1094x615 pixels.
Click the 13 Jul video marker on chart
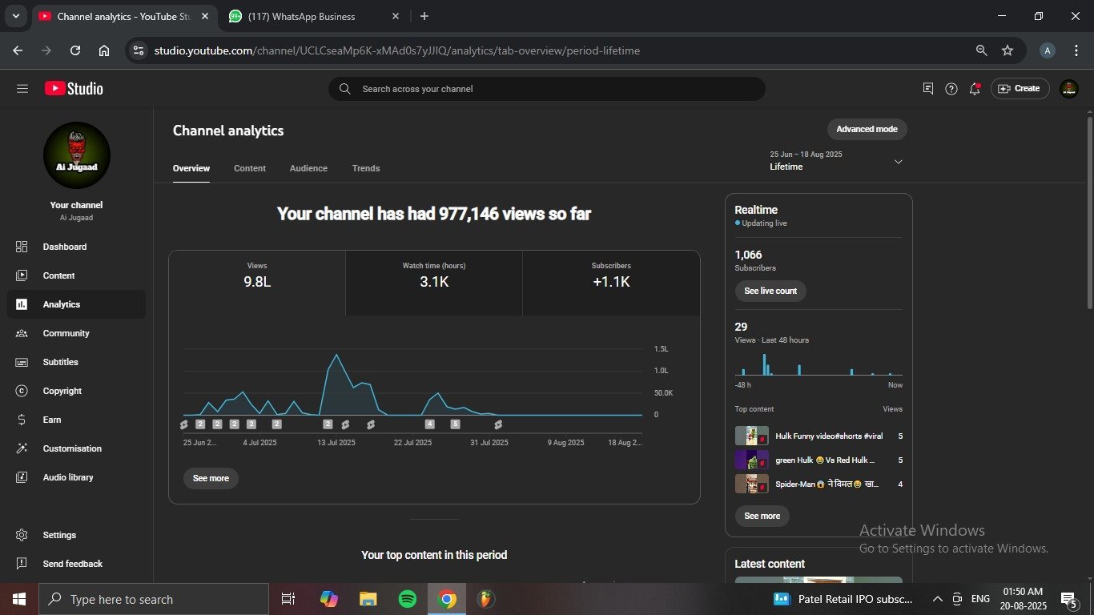click(x=328, y=424)
